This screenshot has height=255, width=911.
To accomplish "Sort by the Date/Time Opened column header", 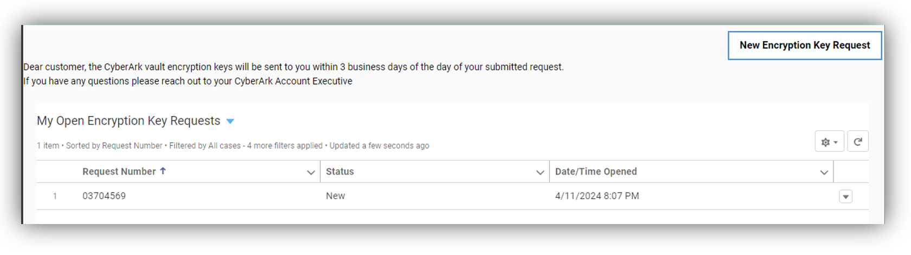I will 595,172.
